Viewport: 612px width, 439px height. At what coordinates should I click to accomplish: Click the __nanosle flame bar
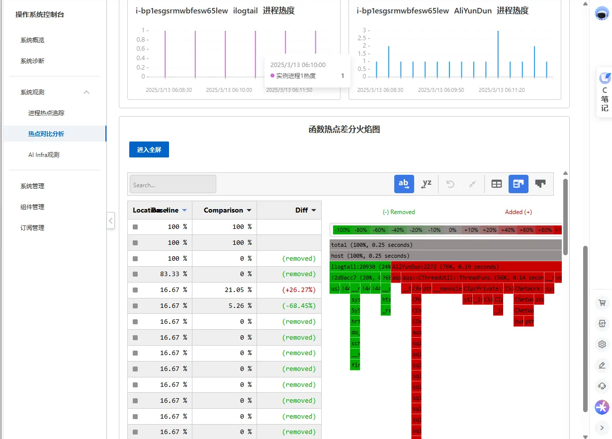click(447, 289)
